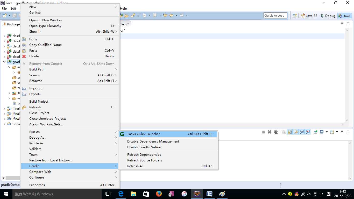354x199 pixels.
Task: Open the Task View taskbar icon
Action: (x=108, y=194)
